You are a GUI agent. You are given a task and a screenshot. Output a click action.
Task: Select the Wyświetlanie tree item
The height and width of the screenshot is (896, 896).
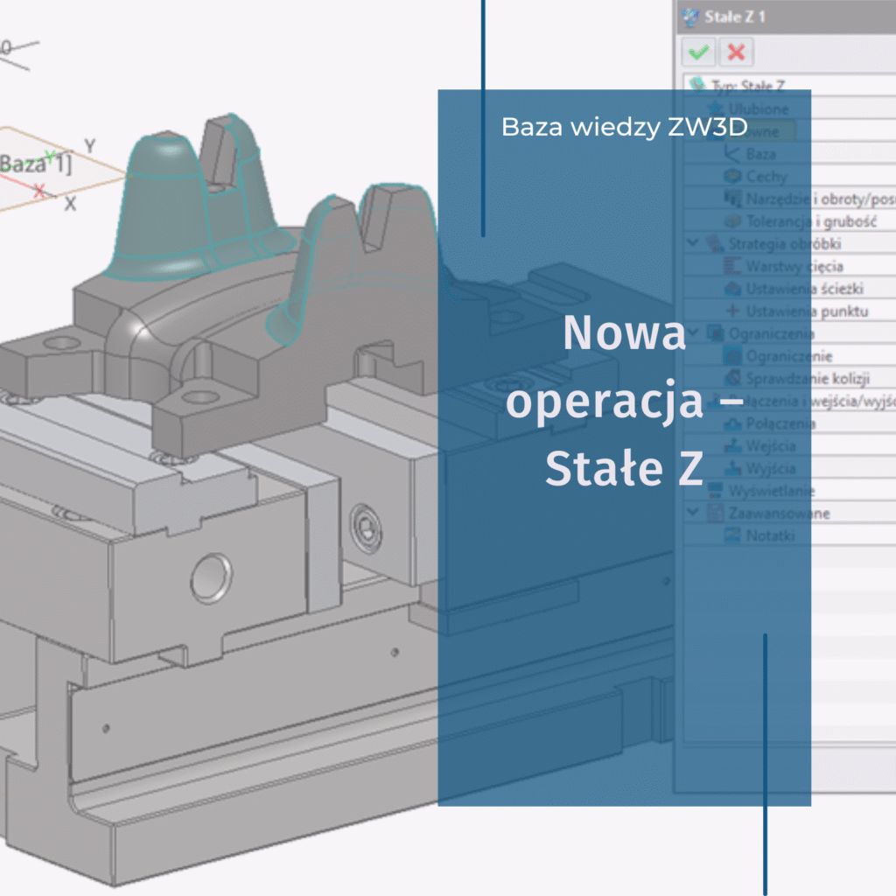click(x=772, y=491)
